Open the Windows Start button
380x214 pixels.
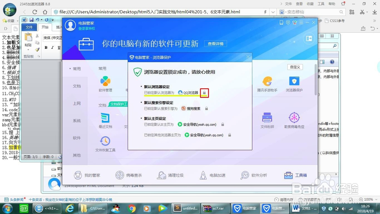coord(8,208)
